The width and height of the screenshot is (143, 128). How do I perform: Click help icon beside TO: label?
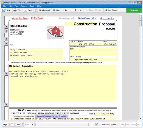(6, 43)
